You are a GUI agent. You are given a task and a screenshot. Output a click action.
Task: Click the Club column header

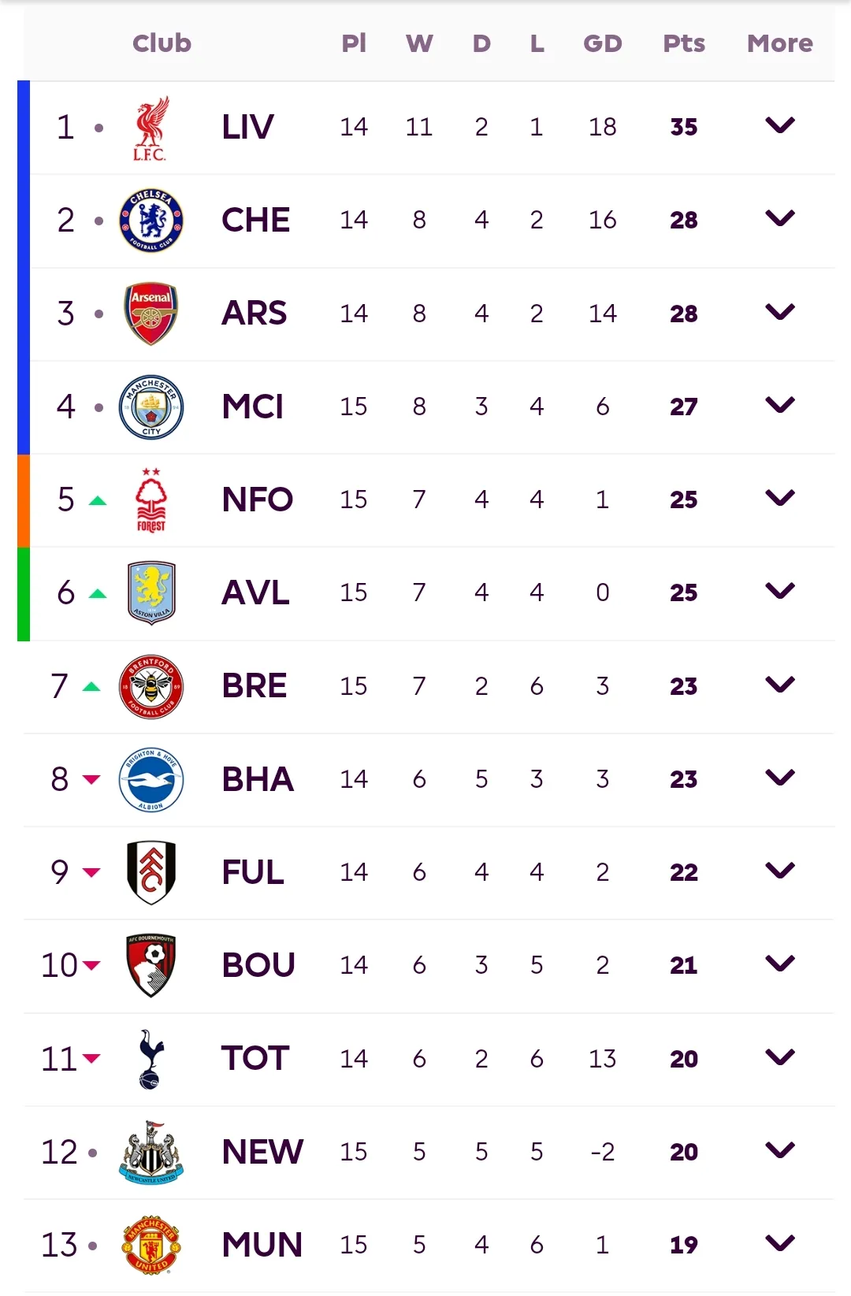click(x=162, y=43)
